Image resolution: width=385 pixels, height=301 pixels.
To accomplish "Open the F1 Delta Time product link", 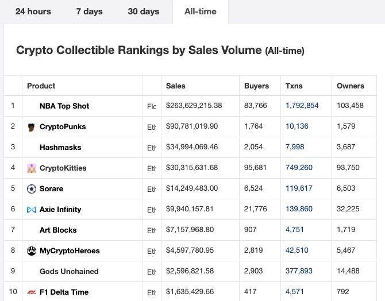I will point(64,292).
